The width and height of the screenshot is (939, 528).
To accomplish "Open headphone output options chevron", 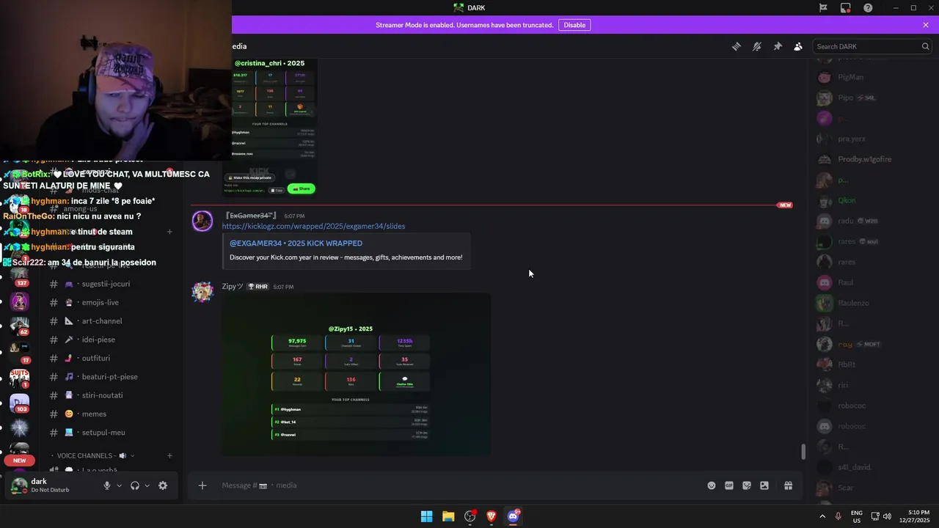I will (147, 485).
